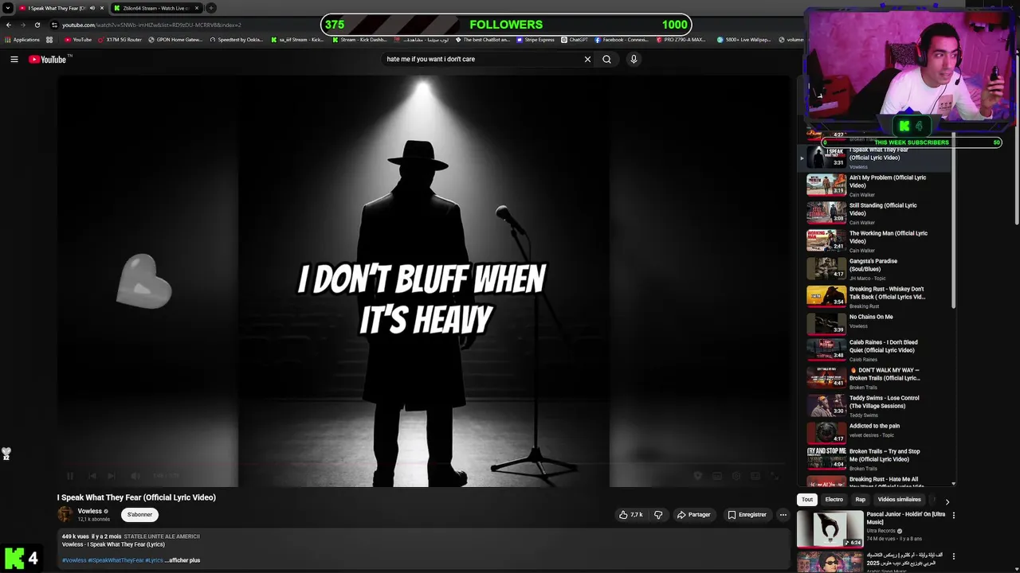The height and width of the screenshot is (573, 1020).
Task: Pause the video playback
Action: pos(70,476)
